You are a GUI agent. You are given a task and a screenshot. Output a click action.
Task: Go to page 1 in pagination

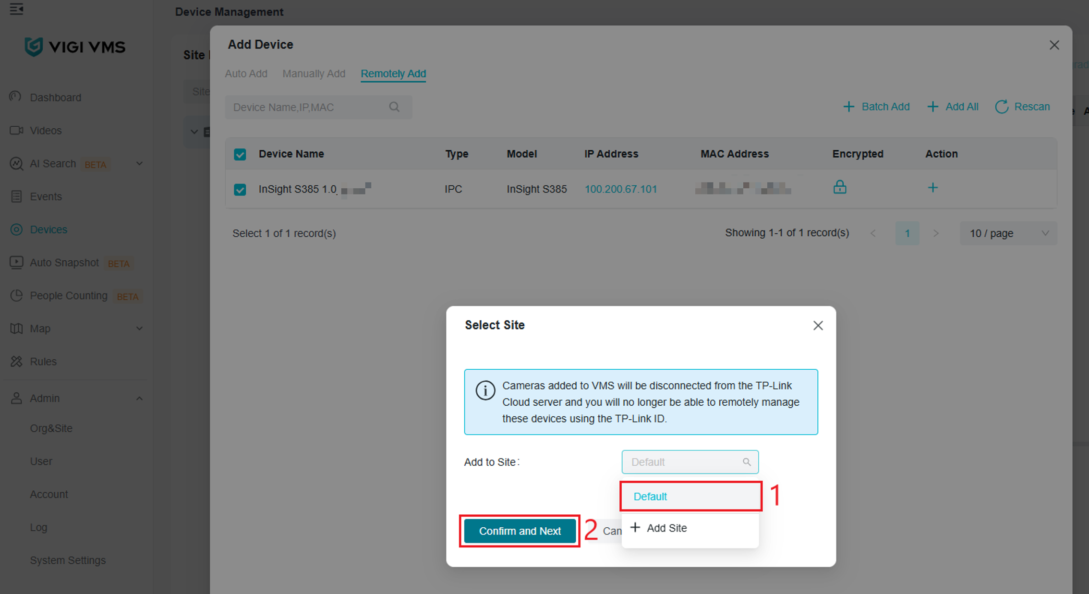[907, 233]
